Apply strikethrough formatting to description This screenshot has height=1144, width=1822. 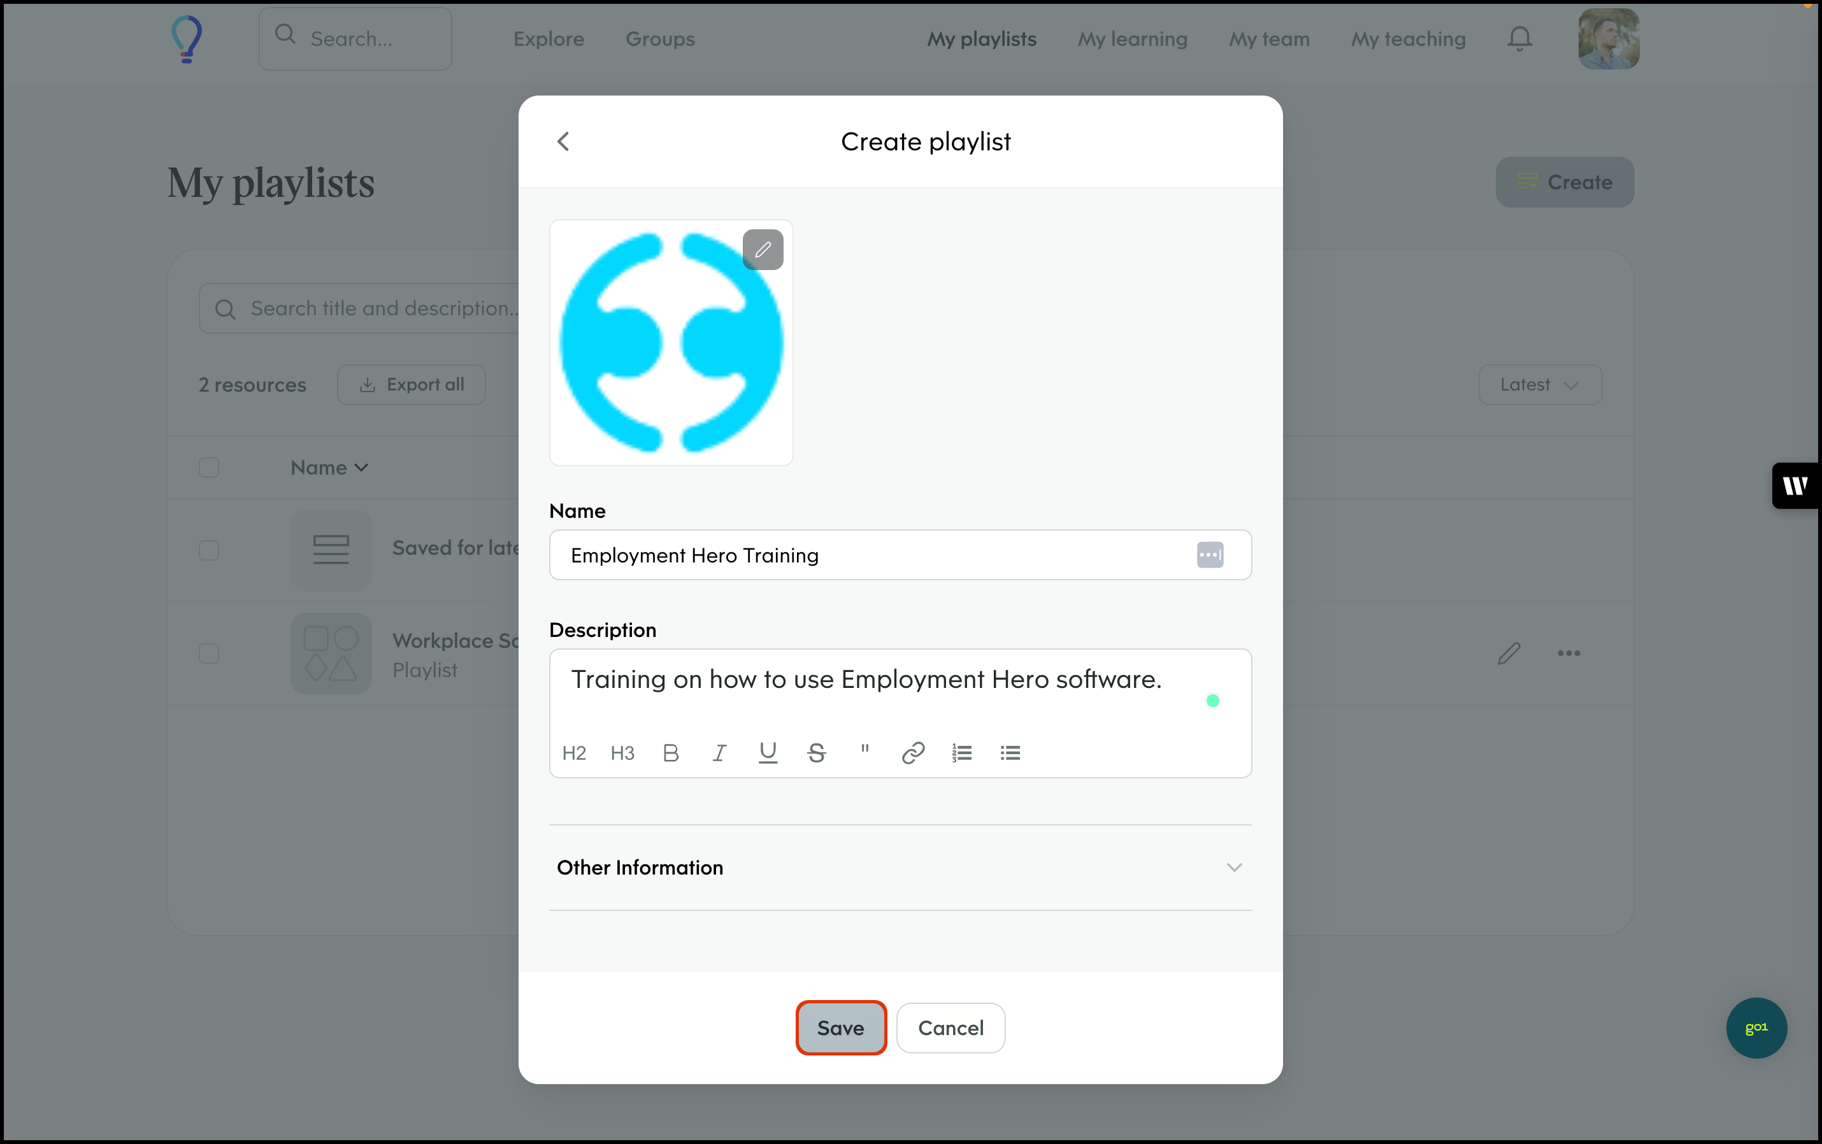pos(817,753)
